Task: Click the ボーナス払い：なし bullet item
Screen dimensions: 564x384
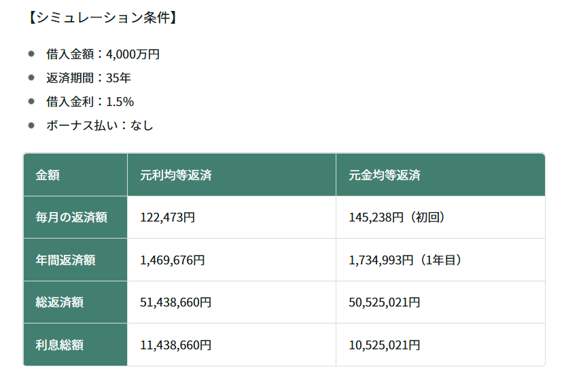Action: pyautogui.click(x=99, y=126)
